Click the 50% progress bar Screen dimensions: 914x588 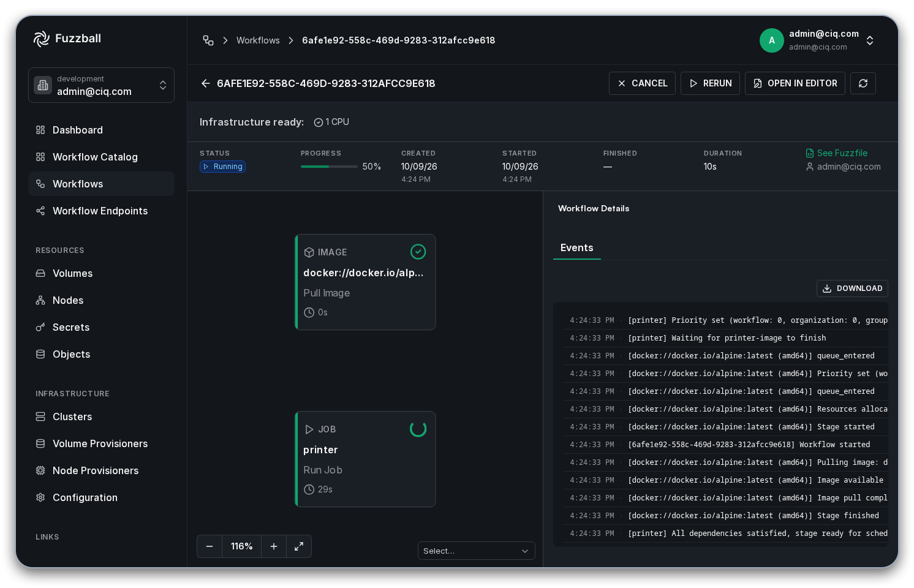329,167
